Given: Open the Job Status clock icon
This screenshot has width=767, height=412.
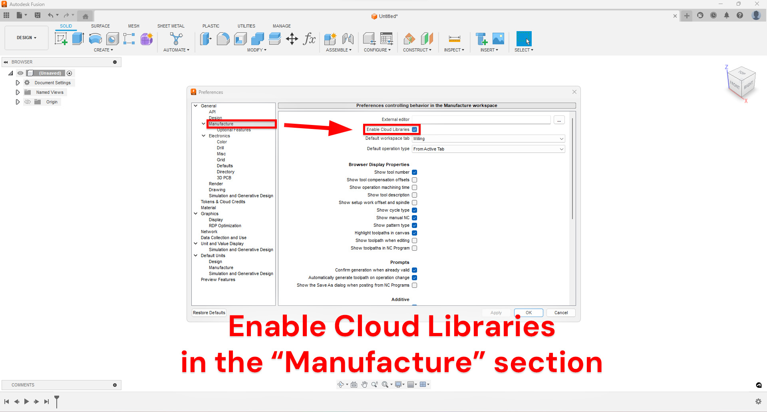Looking at the screenshot, I should (x=713, y=15).
